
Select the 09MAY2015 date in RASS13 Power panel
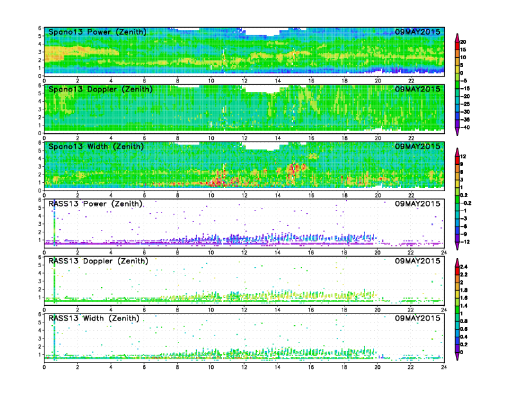point(417,204)
